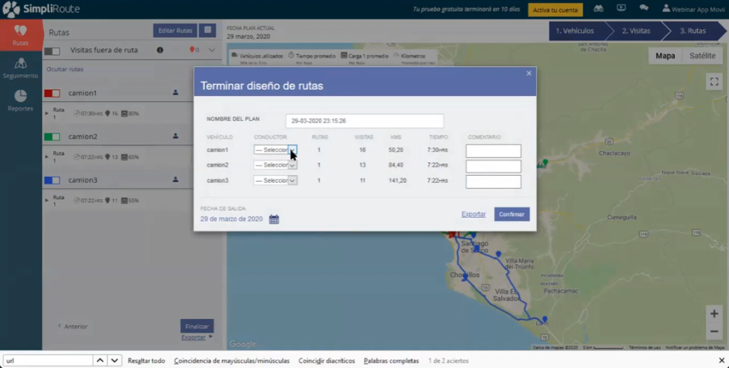Screen dimensions: 729x368
Task: Enable Palabras completas option
Action: coord(392,361)
